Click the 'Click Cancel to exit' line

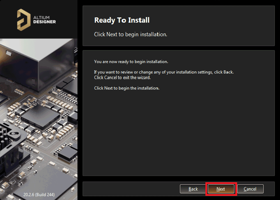point(122,77)
